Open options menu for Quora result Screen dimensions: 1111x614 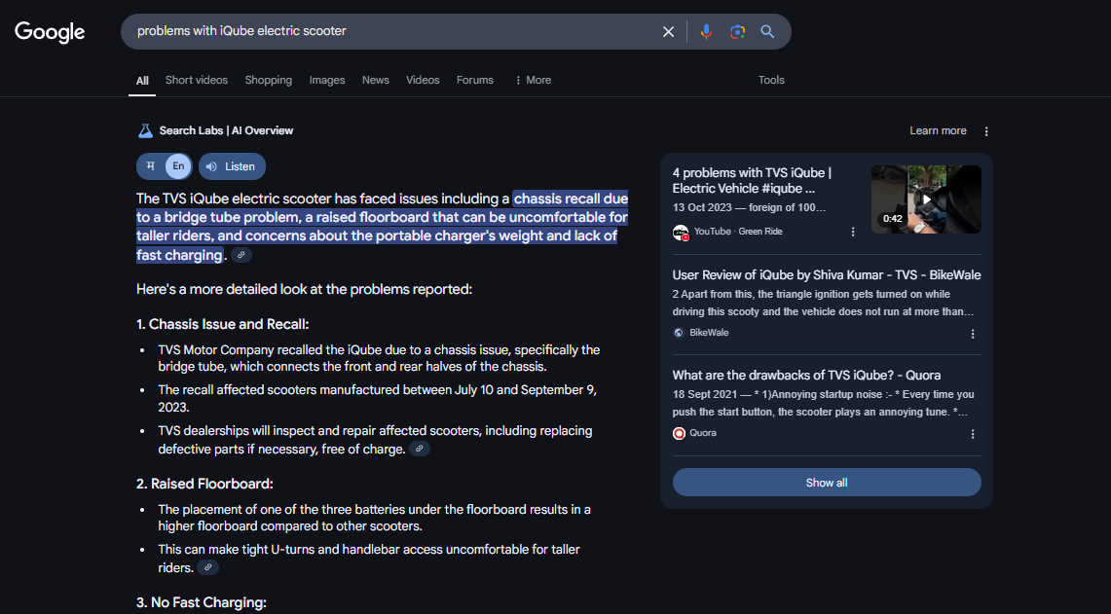click(972, 433)
